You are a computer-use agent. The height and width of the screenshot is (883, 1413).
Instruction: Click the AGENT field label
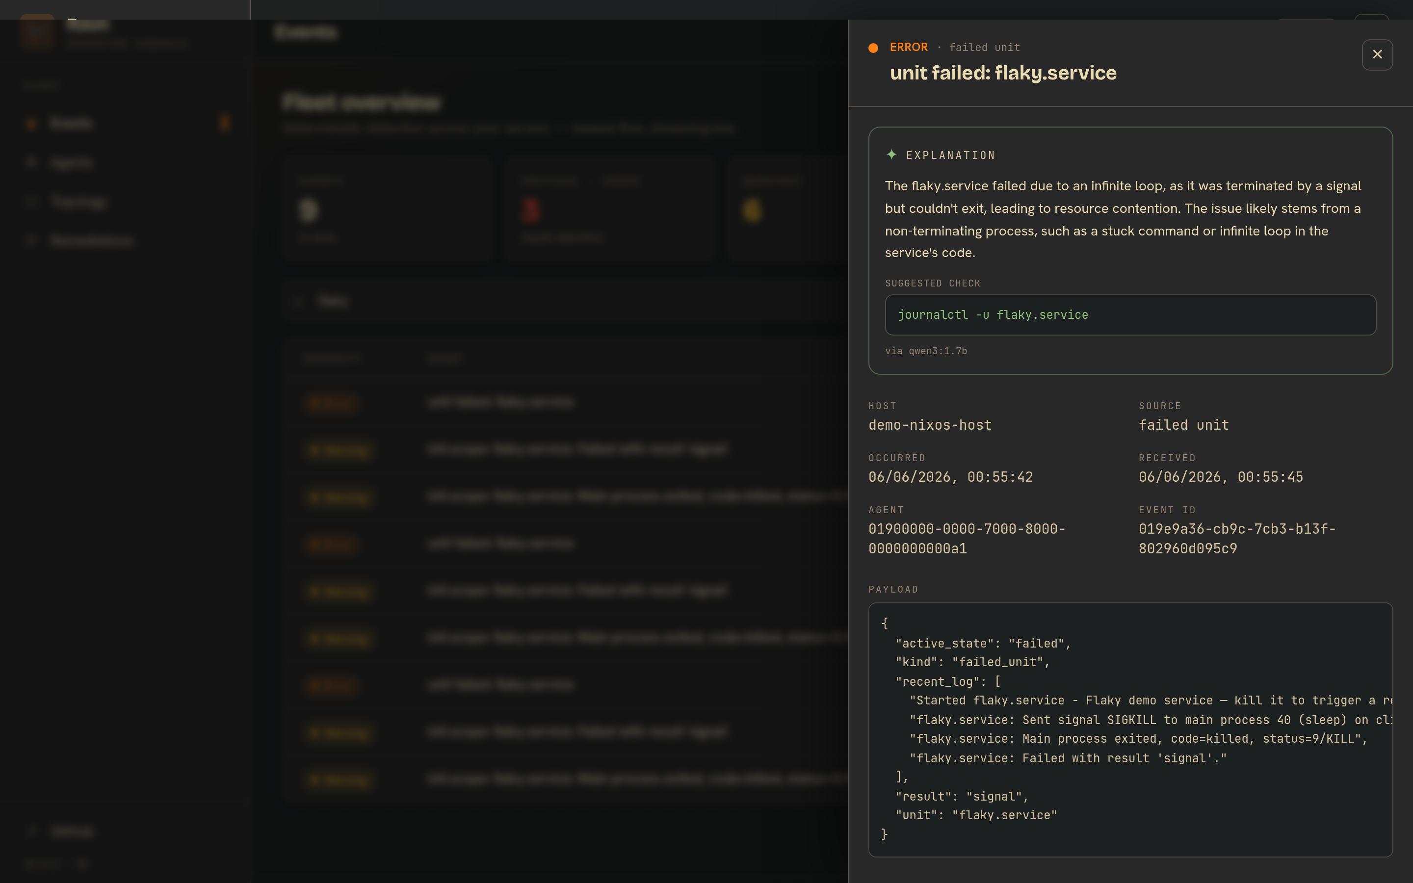(886, 510)
